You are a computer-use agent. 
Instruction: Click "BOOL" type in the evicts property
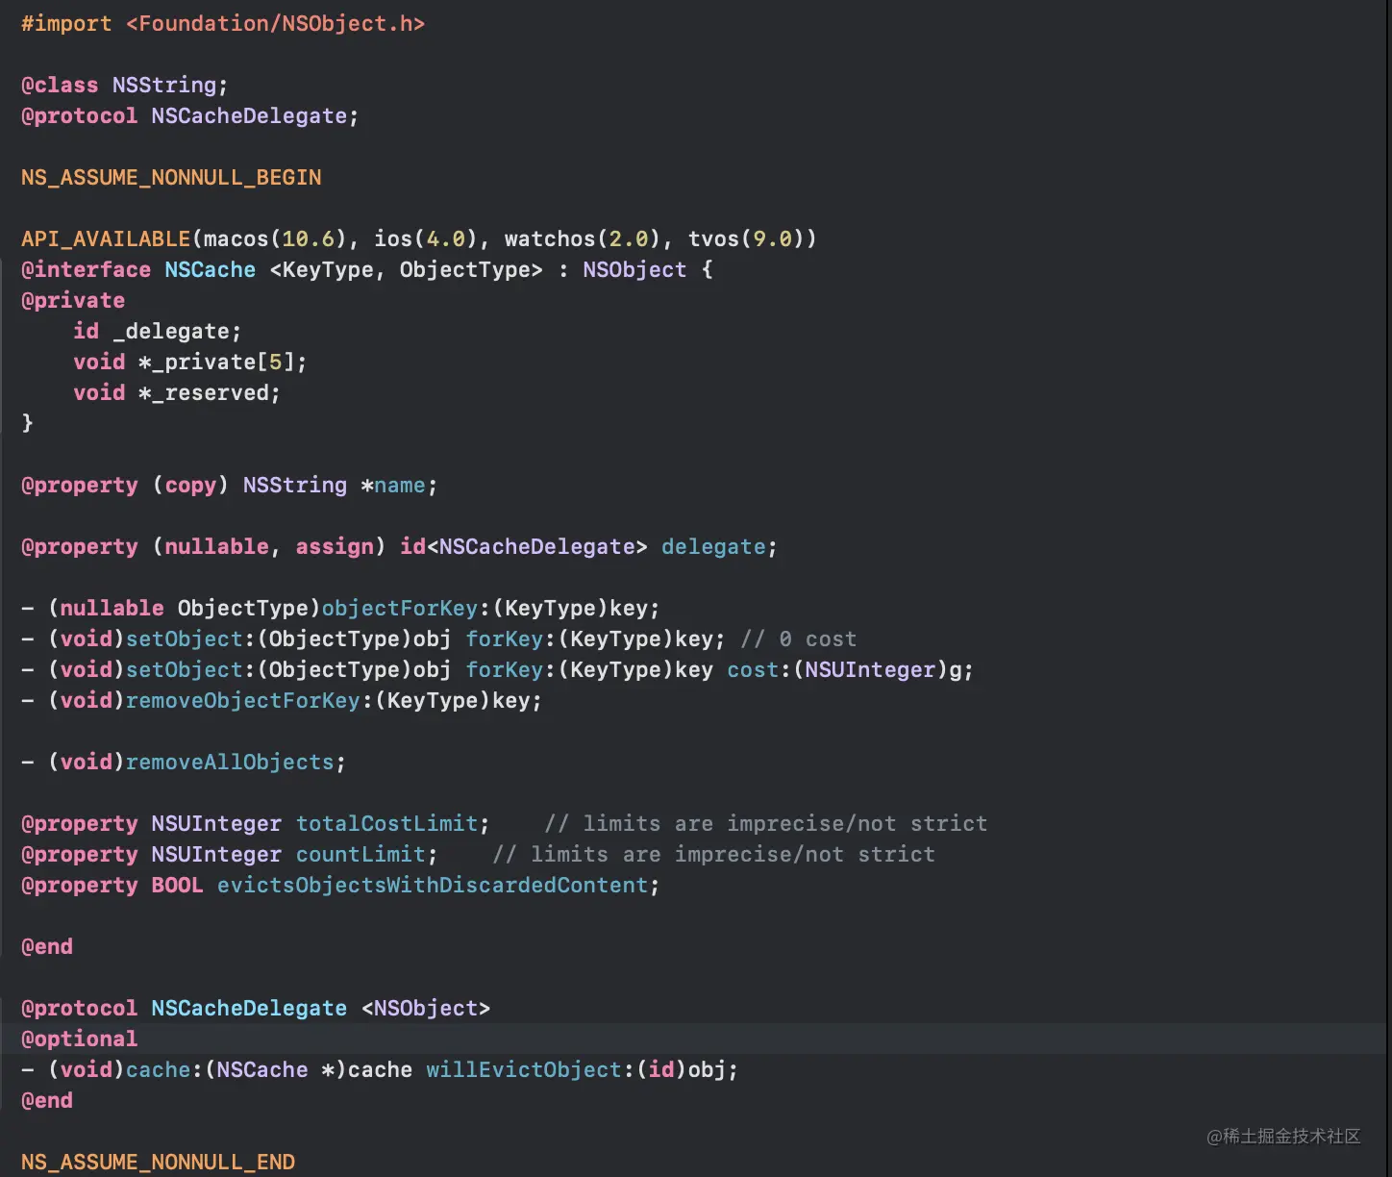(177, 885)
